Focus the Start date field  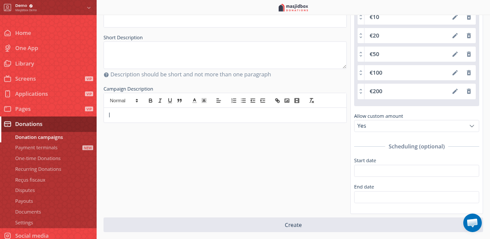(x=416, y=171)
